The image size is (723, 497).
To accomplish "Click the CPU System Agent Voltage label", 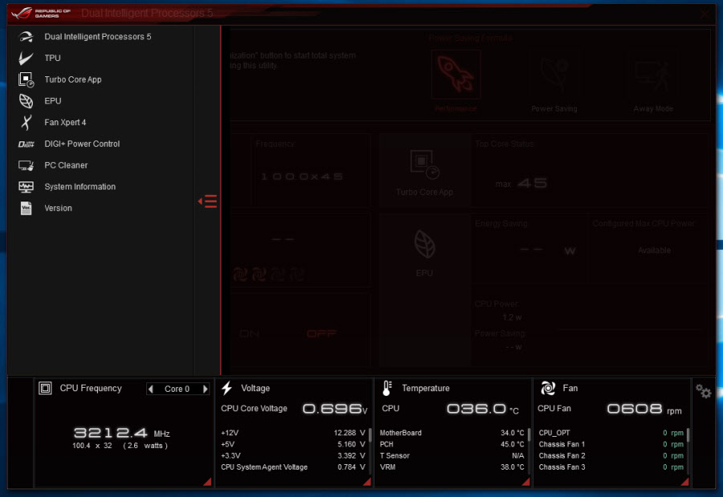I will pos(264,467).
